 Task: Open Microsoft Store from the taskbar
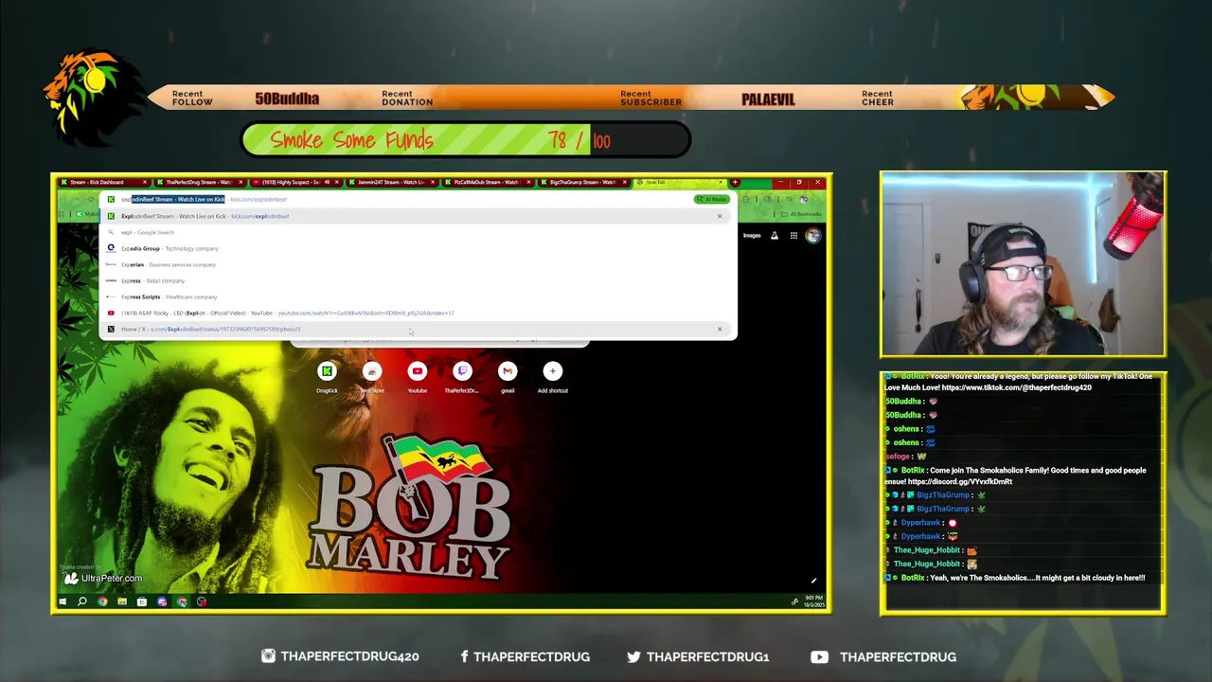click(x=142, y=601)
